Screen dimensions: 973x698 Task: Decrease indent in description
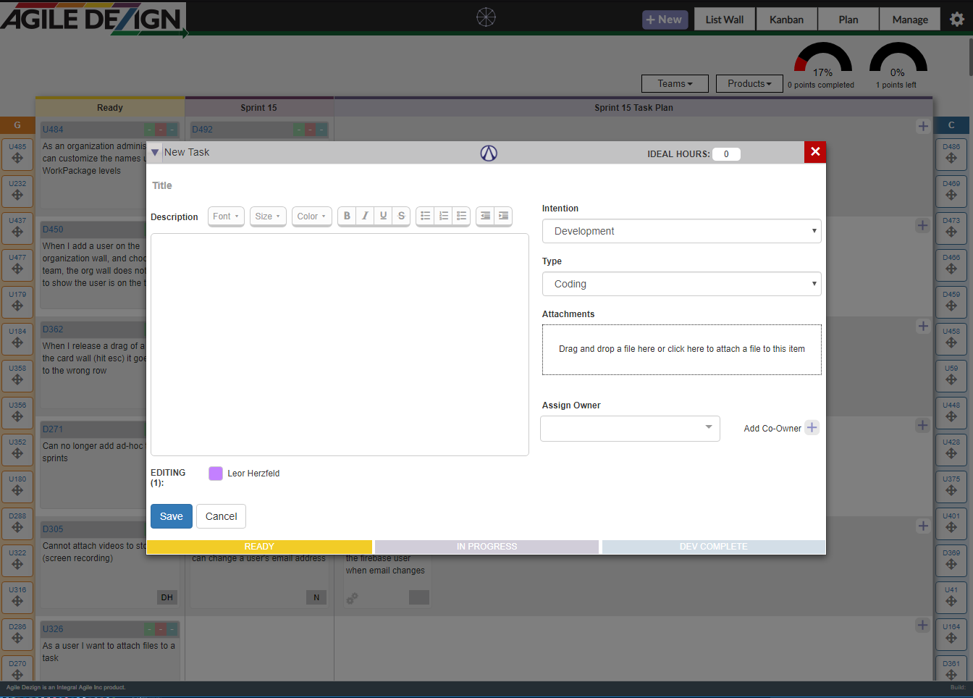[x=485, y=216]
